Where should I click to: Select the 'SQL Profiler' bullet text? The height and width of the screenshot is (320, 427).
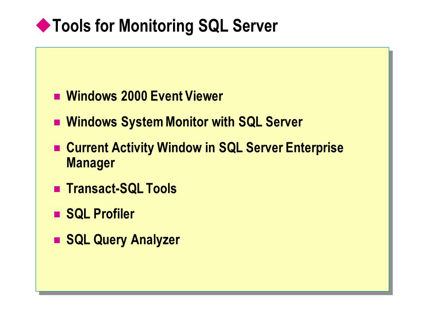(101, 214)
